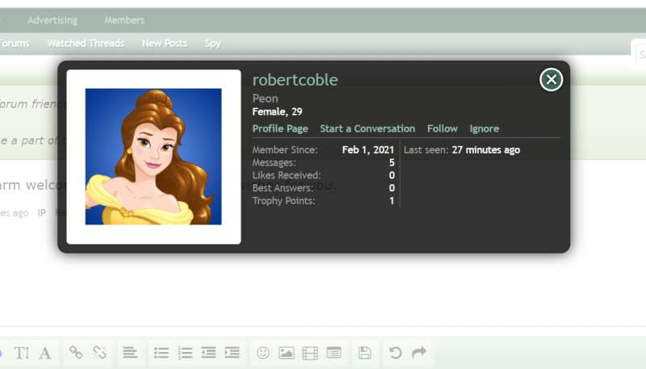
Task: Click the Messages count value 5
Action: [392, 162]
